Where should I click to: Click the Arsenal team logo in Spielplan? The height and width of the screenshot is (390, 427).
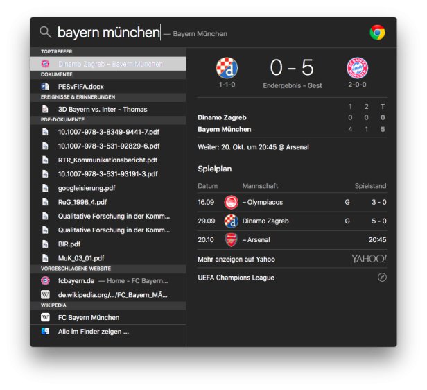point(231,240)
